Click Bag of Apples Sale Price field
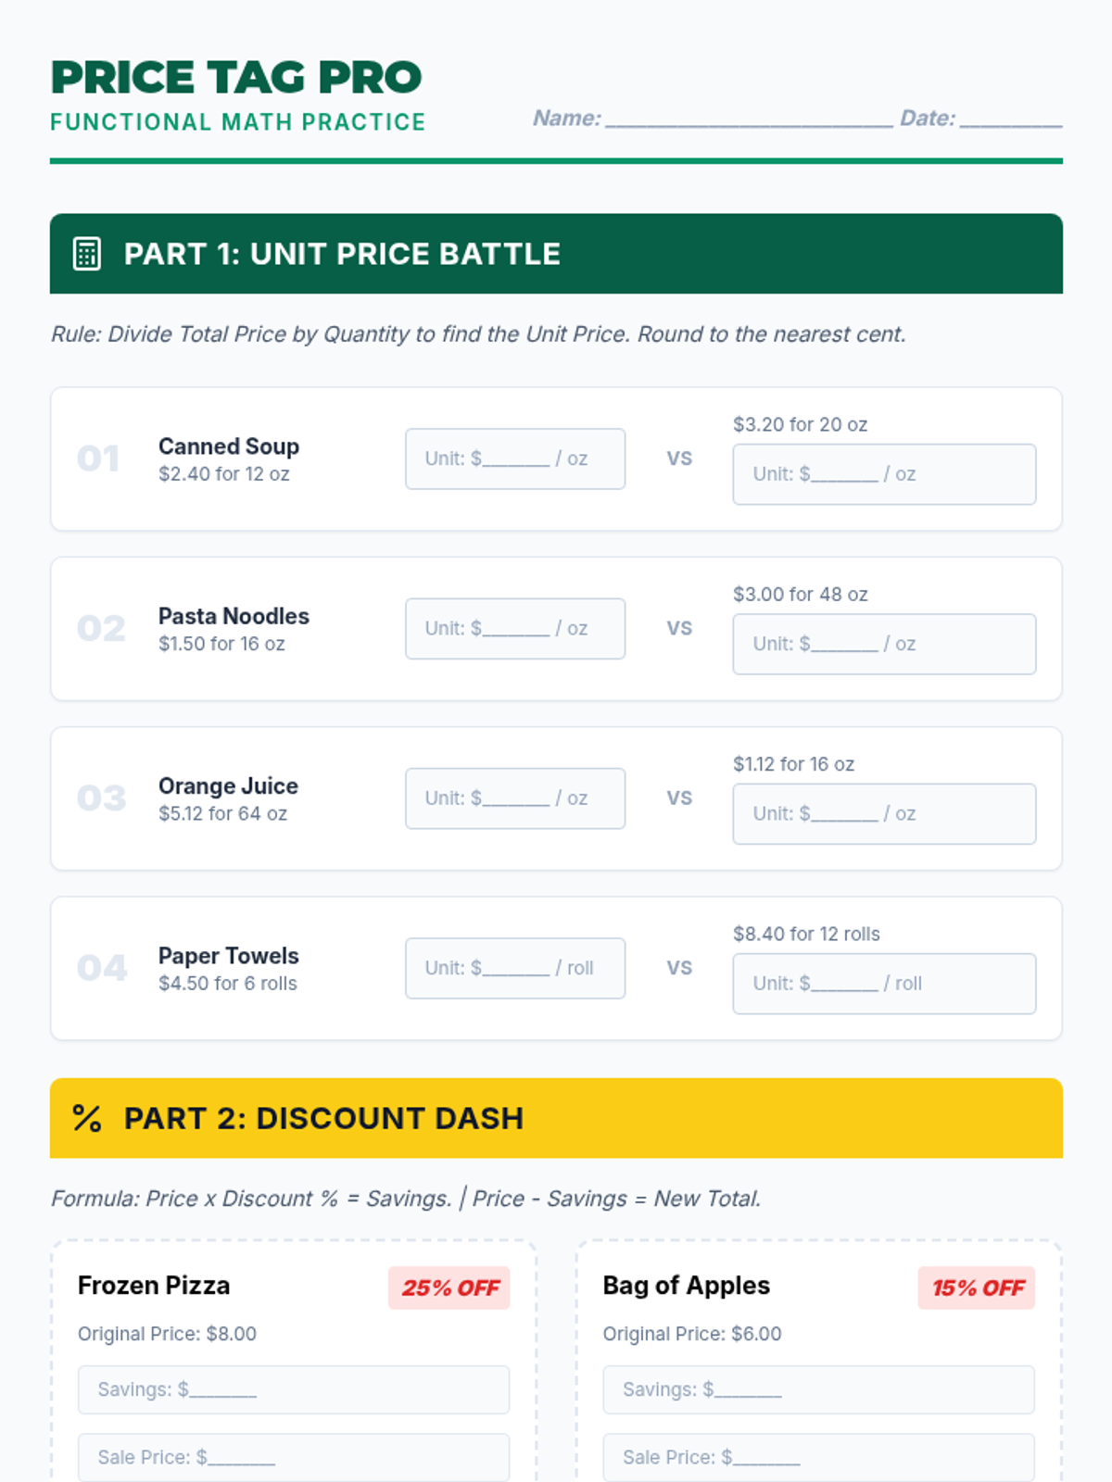 coord(818,1457)
